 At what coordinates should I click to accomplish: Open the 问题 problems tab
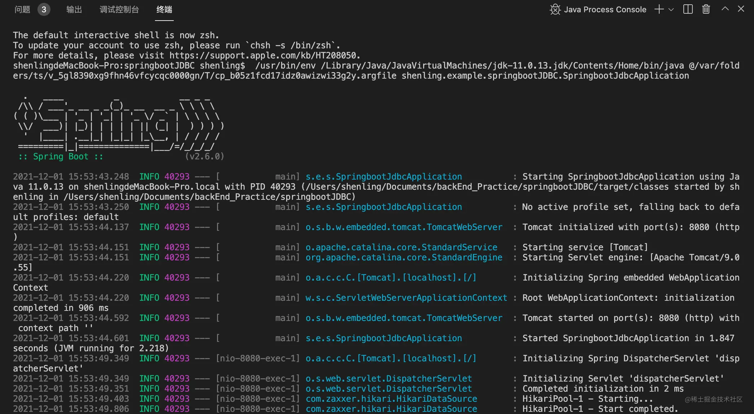[22, 9]
